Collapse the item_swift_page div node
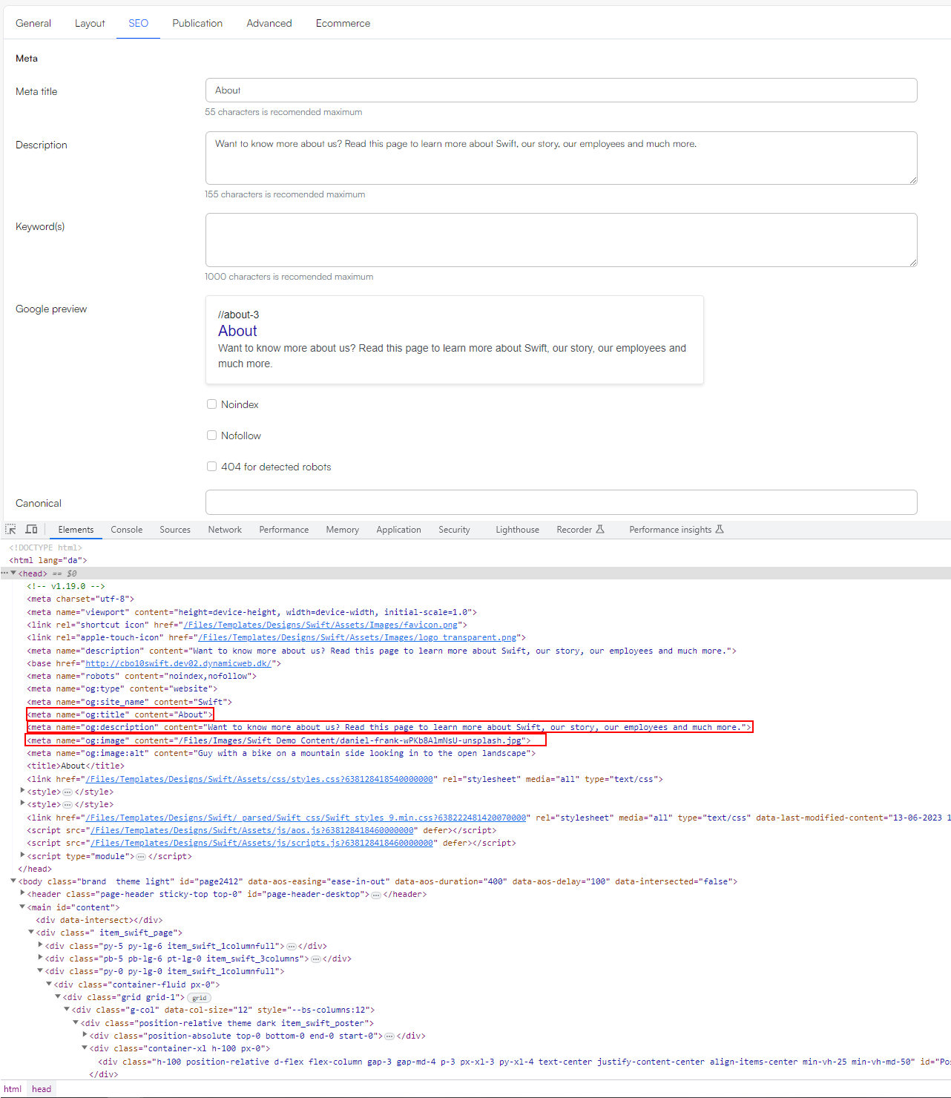951x1098 pixels. [x=31, y=933]
